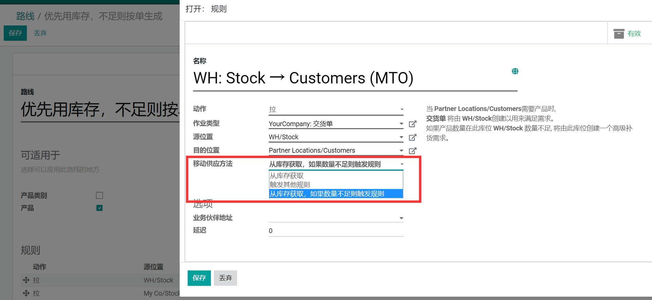Screen dimensions: 652x300
Task: Expand the 源位置 WH/Stock dropdown
Action: click(401, 137)
